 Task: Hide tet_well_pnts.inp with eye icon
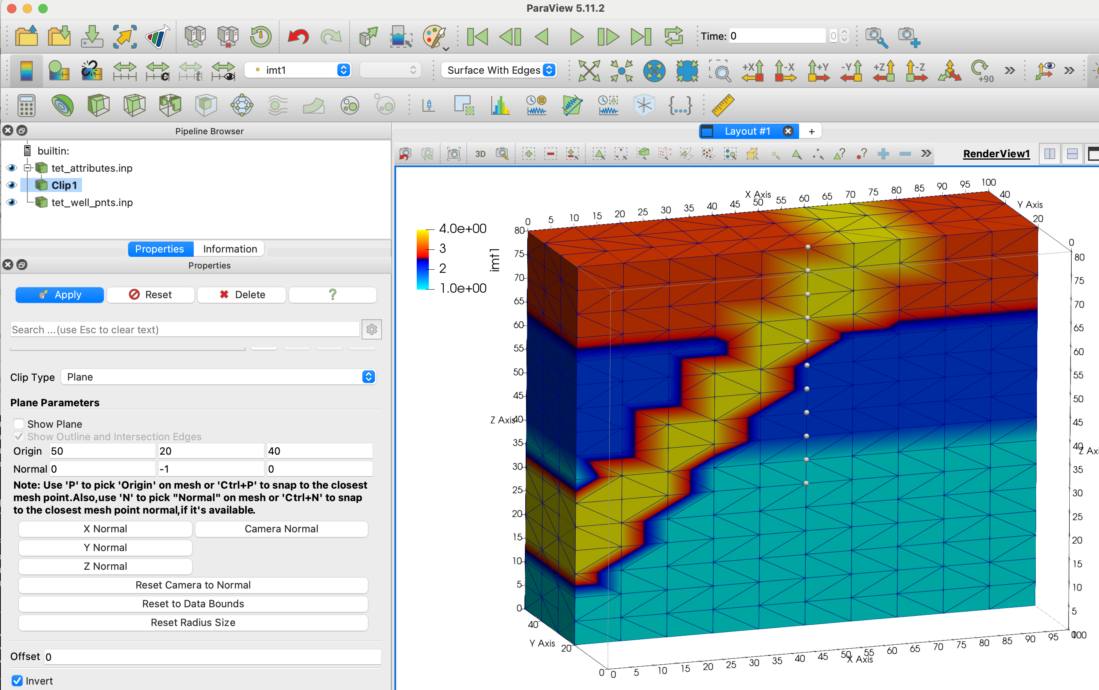(x=11, y=202)
